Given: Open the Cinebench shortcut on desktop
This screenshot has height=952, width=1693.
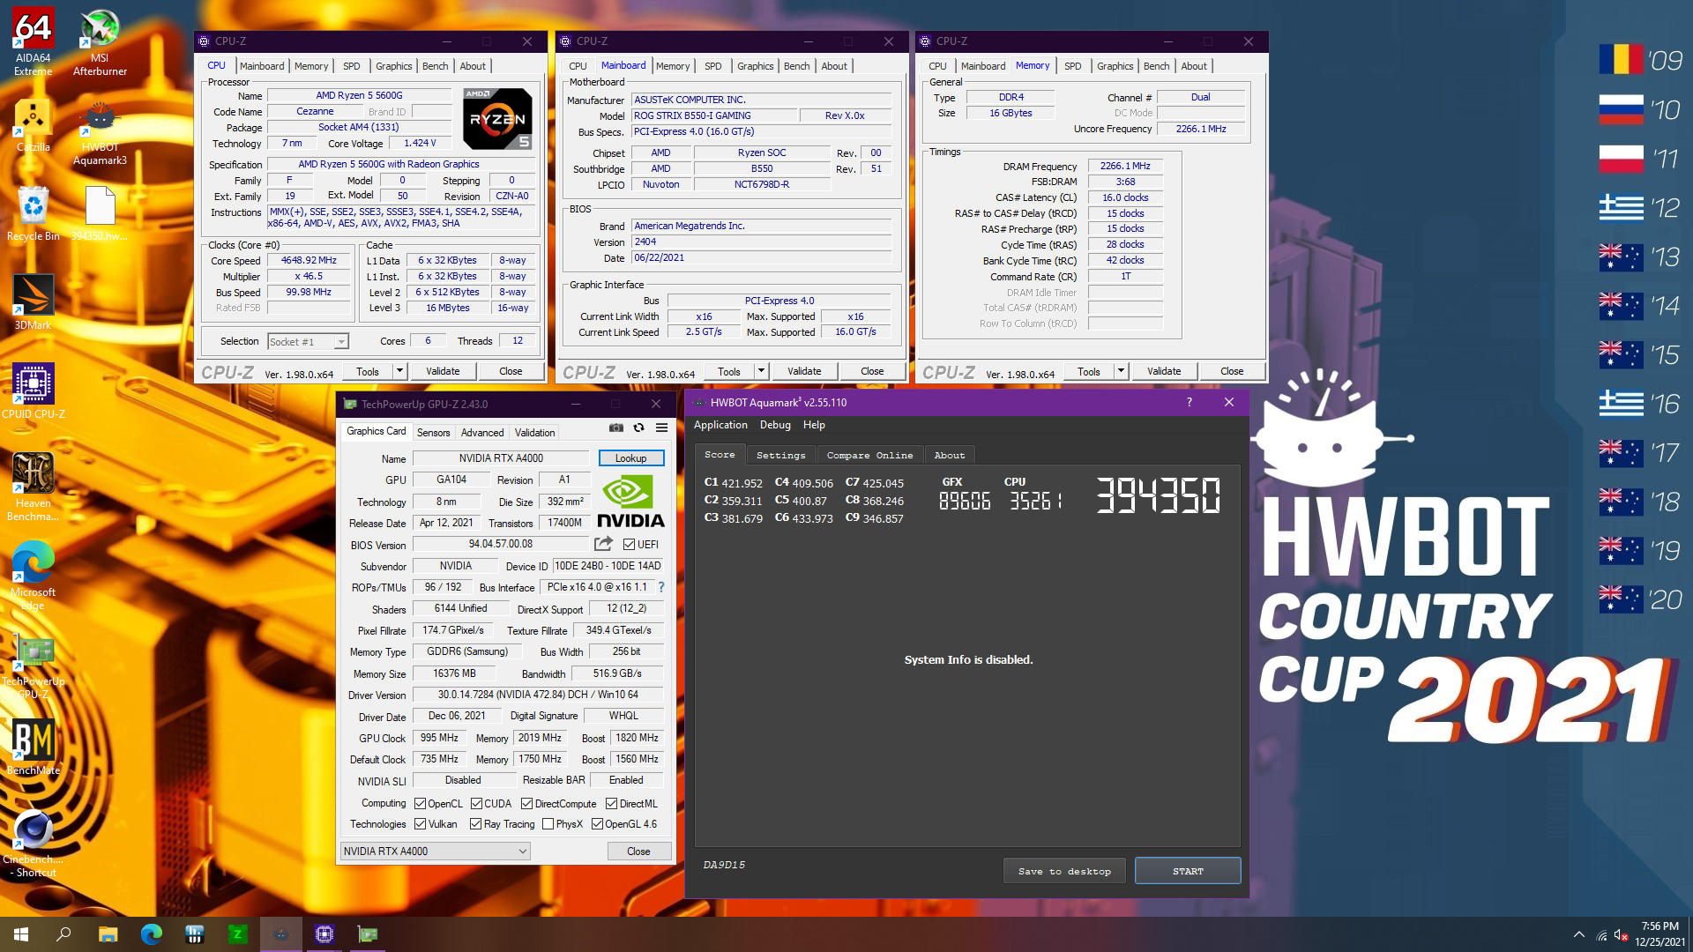Looking at the screenshot, I should click(33, 844).
